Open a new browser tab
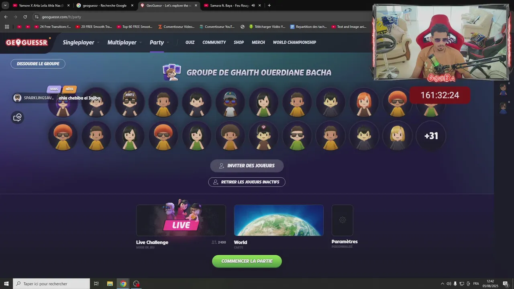The image size is (514, 289). (269, 6)
